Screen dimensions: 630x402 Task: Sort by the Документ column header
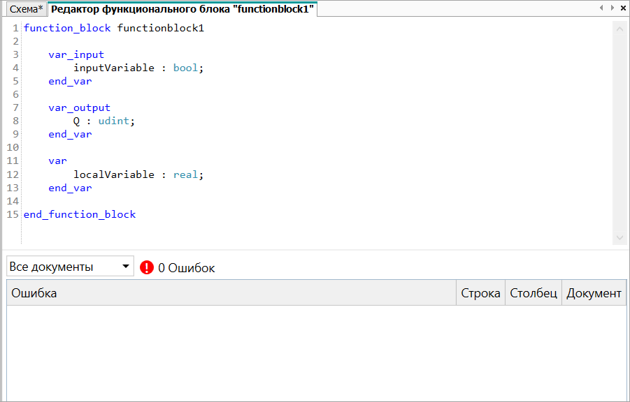pyautogui.click(x=594, y=293)
